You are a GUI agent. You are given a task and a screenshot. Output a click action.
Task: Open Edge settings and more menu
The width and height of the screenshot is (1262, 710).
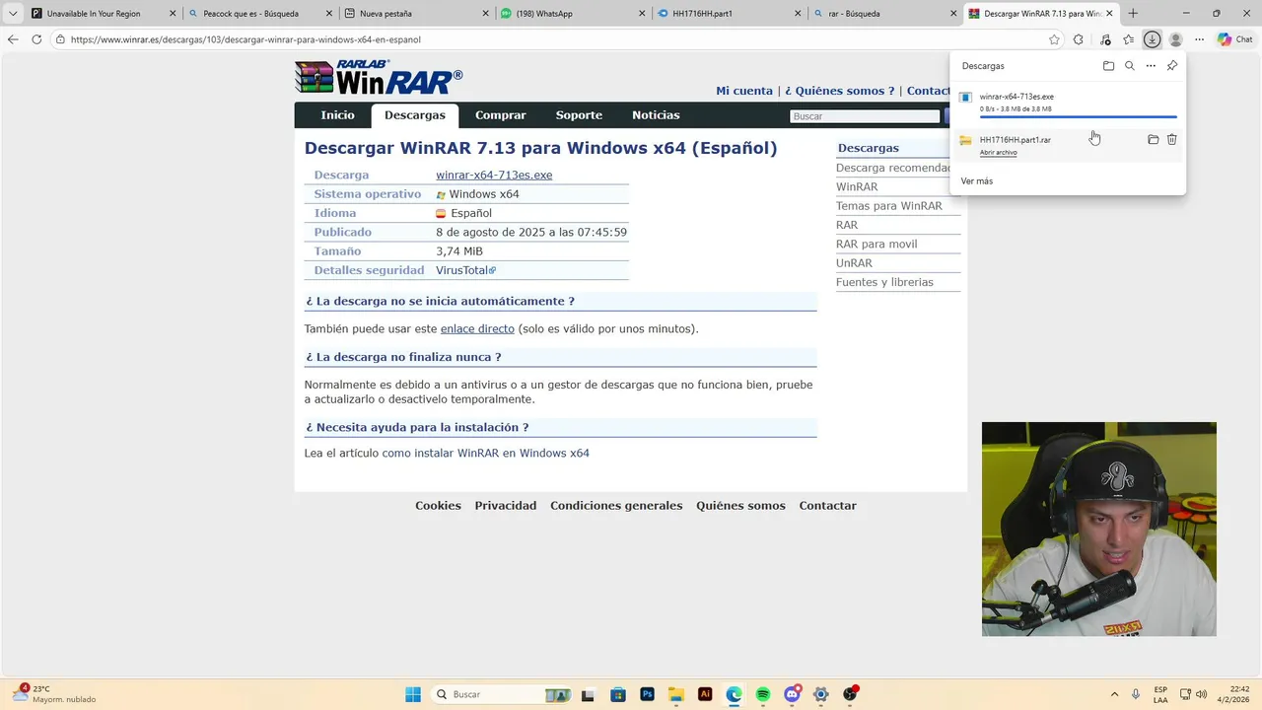coord(1199,39)
